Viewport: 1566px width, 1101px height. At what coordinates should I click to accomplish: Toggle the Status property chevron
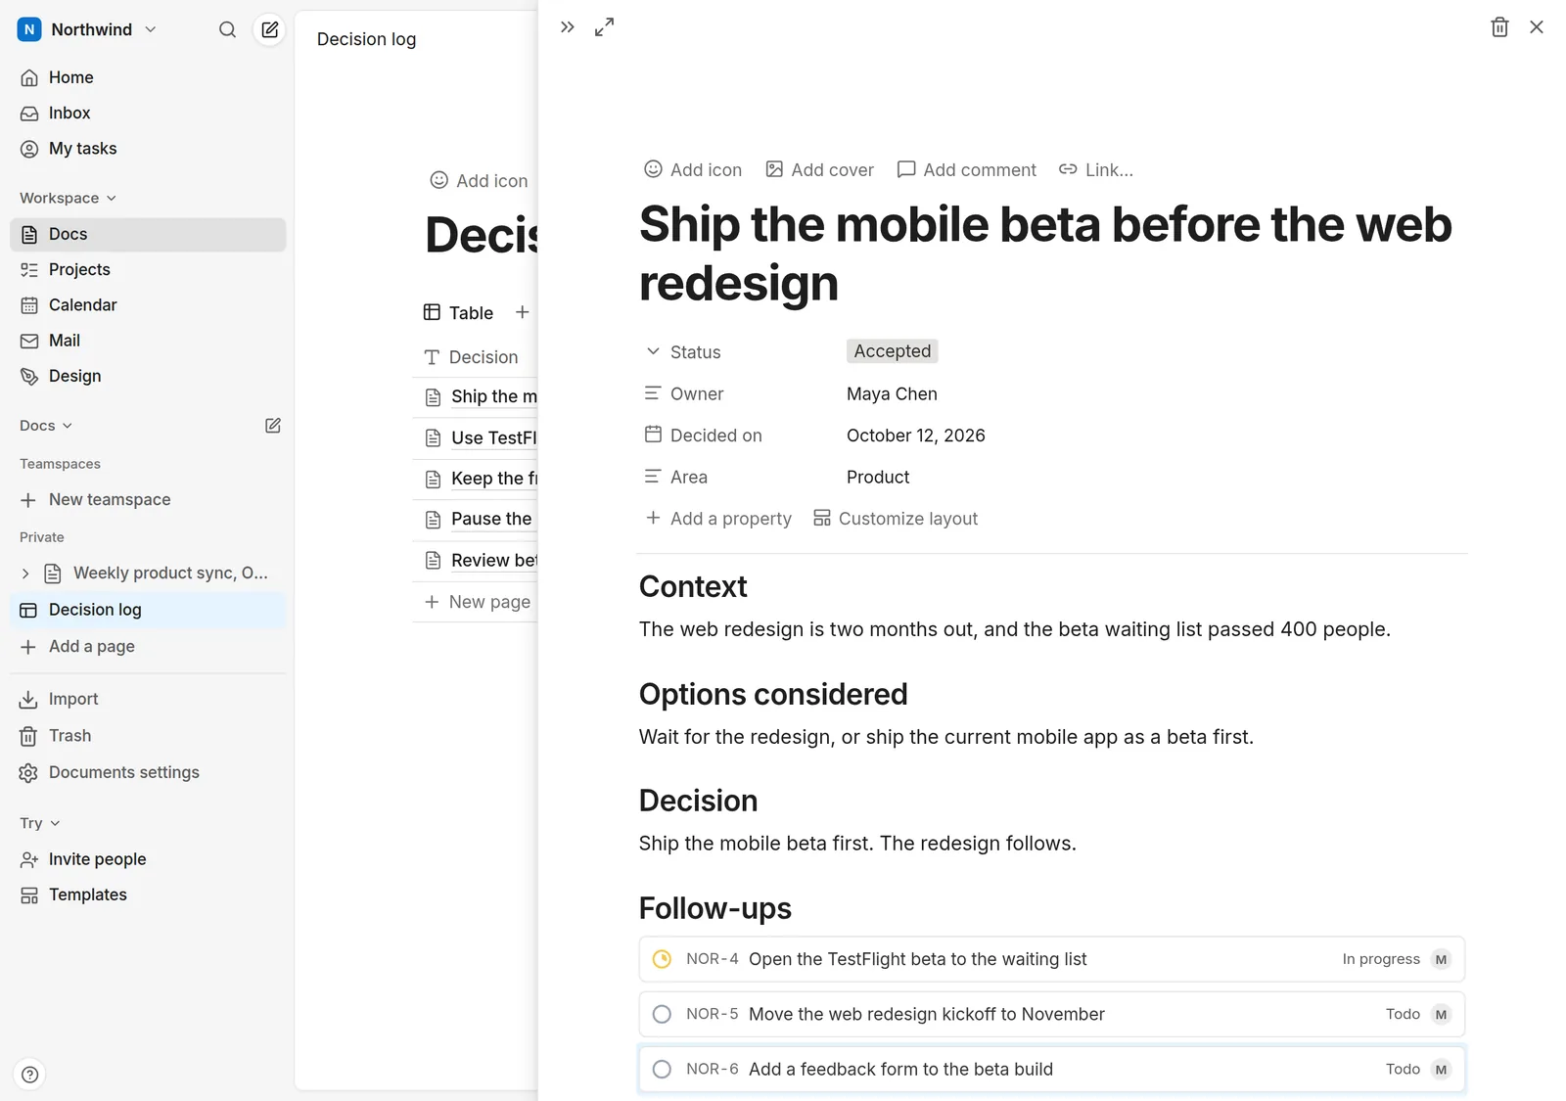point(653,351)
